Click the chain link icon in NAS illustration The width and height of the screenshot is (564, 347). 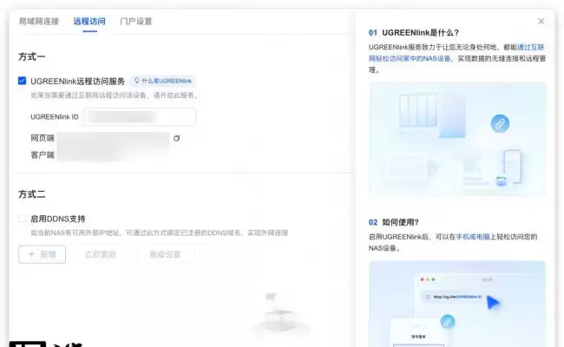coord(500,124)
